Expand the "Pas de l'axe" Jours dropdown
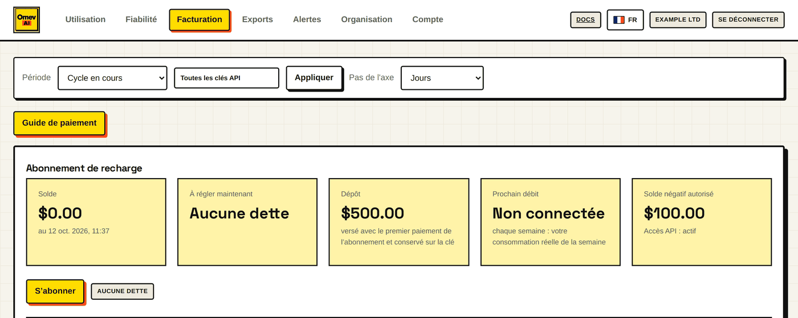 (442, 78)
